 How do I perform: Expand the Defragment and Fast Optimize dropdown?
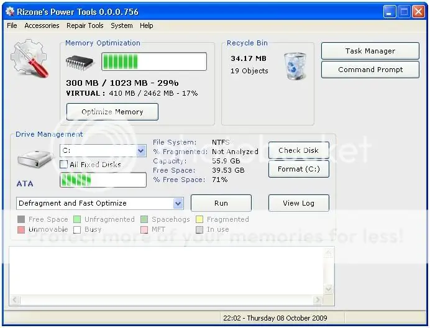coord(178,203)
